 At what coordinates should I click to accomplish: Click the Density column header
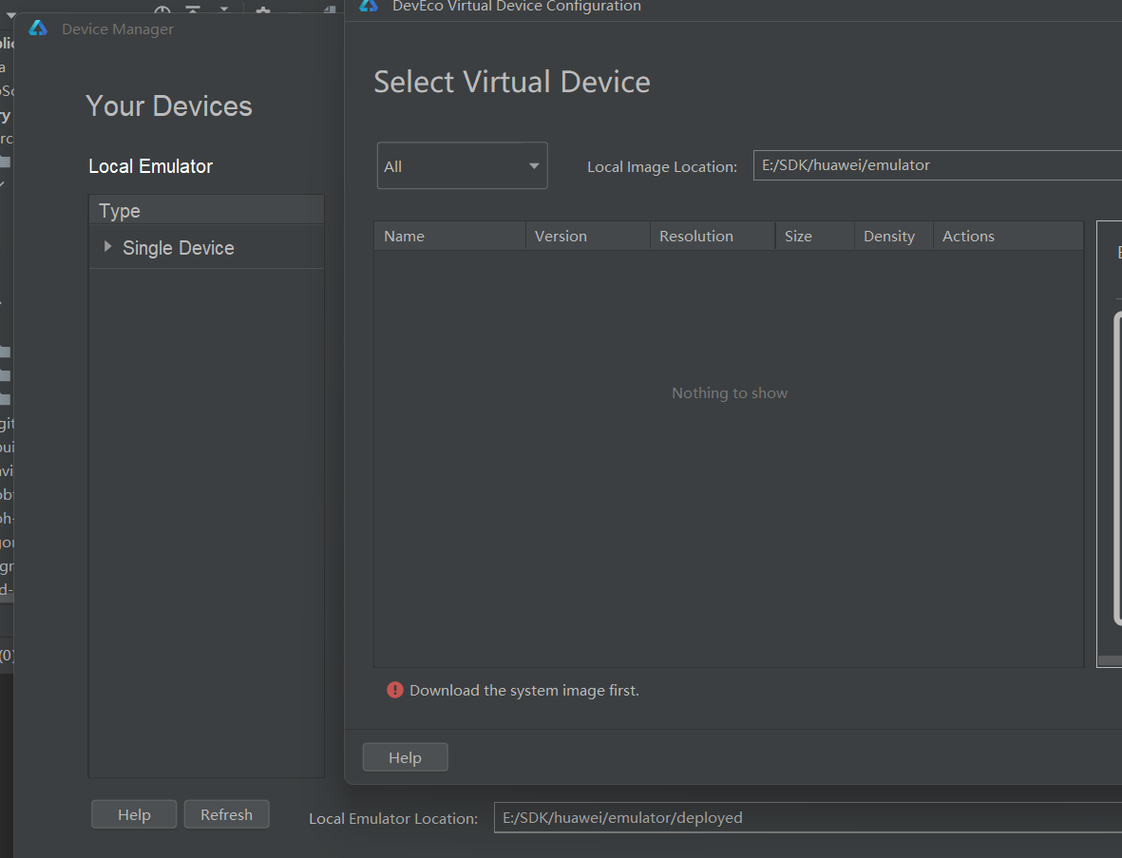(x=894, y=237)
